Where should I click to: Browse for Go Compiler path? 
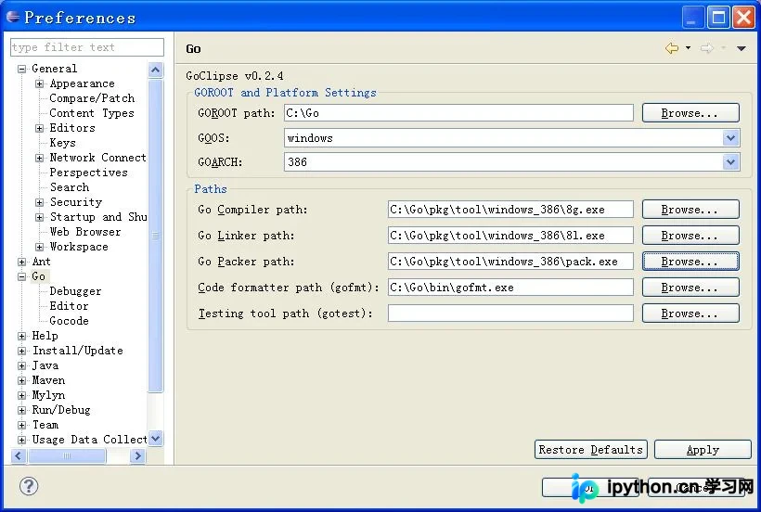(690, 210)
